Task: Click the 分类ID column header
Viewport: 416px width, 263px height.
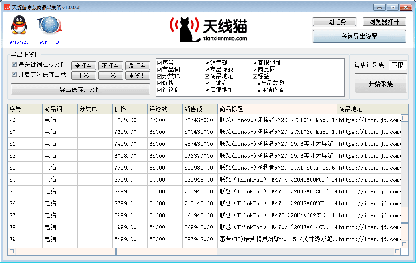Action: point(95,109)
